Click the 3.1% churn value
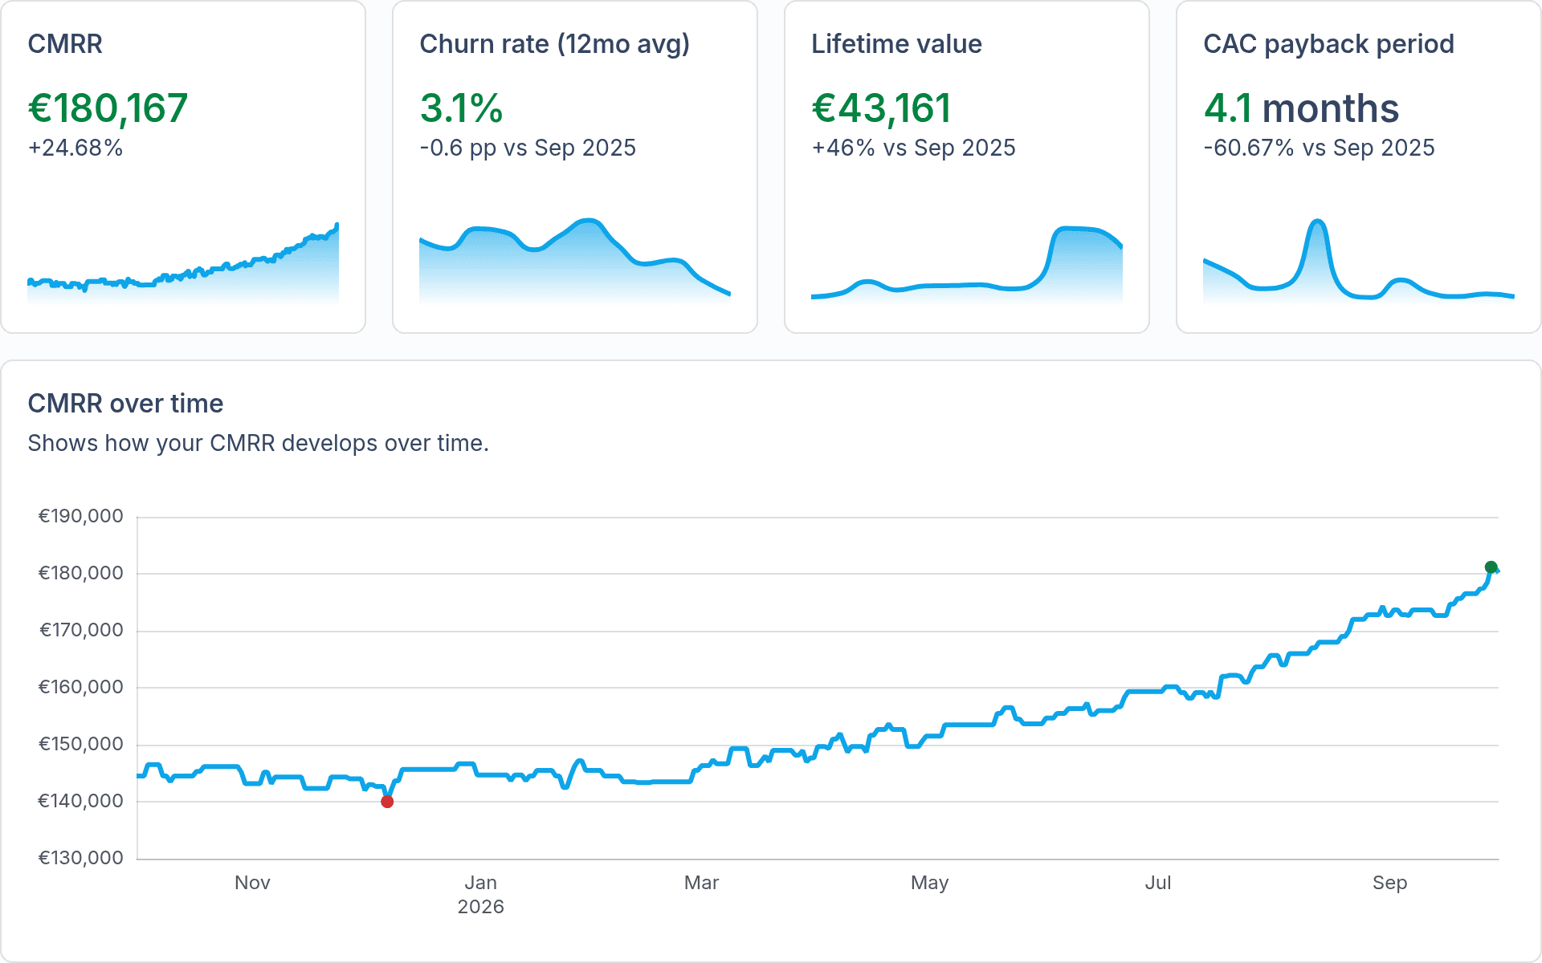 click(x=461, y=108)
